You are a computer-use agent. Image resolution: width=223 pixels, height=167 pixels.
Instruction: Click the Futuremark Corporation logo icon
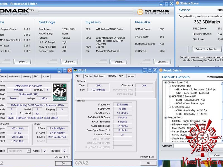click(x=140, y=12)
